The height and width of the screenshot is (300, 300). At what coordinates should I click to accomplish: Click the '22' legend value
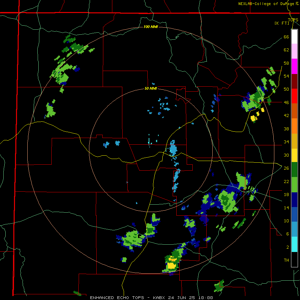click(x=286, y=181)
